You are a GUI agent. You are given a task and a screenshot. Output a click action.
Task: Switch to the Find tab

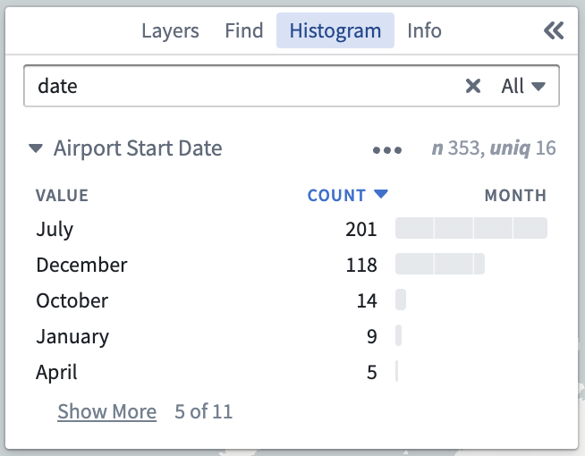pos(244,30)
